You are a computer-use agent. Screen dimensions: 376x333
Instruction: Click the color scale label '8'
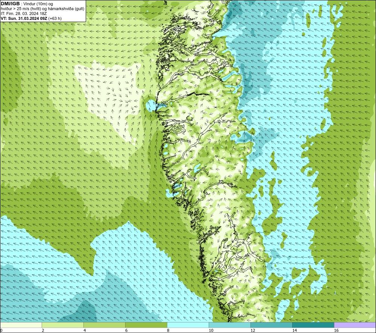tap(168, 331)
